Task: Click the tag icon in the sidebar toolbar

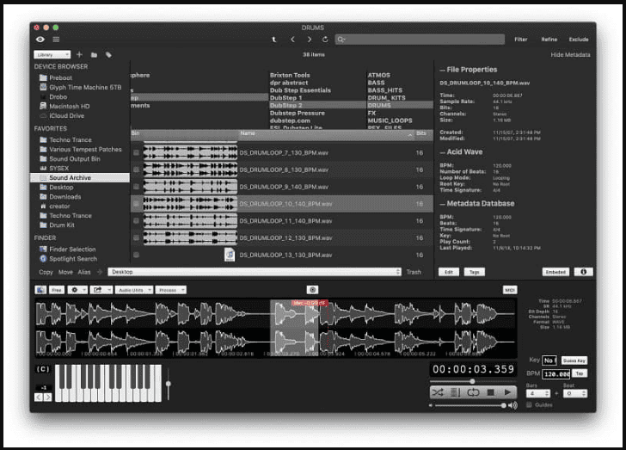Action: tap(108, 55)
